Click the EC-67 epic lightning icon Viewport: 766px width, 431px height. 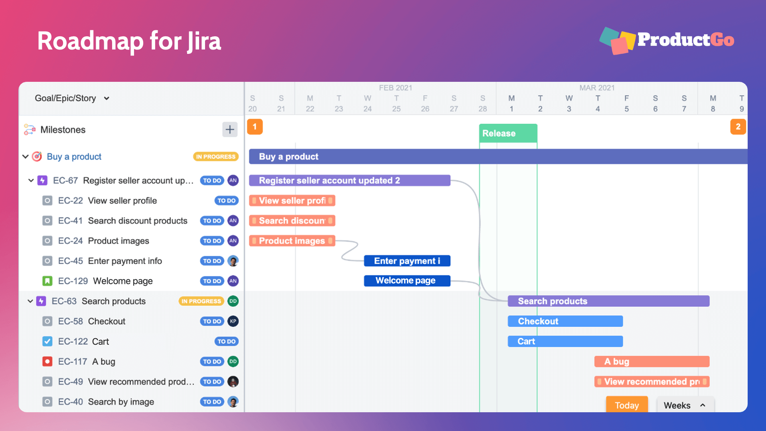point(42,180)
